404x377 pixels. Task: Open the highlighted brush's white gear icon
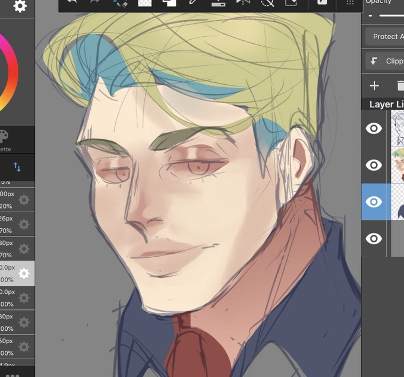pyautogui.click(x=24, y=273)
